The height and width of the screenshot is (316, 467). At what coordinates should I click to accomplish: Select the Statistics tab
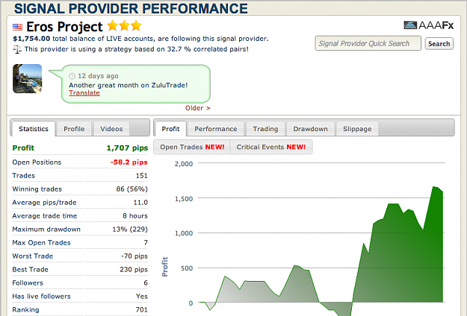click(34, 129)
